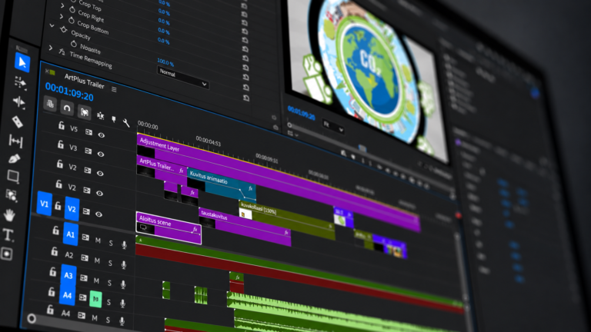The height and width of the screenshot is (332, 591).
Task: Click the blue A3 track target button
Action: point(68,276)
